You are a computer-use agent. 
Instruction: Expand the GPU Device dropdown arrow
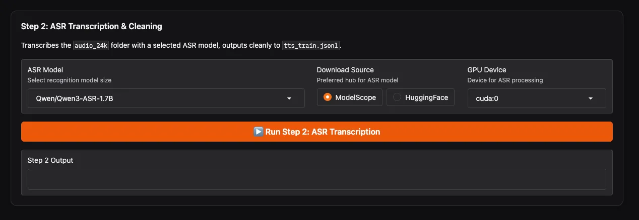tap(591, 98)
